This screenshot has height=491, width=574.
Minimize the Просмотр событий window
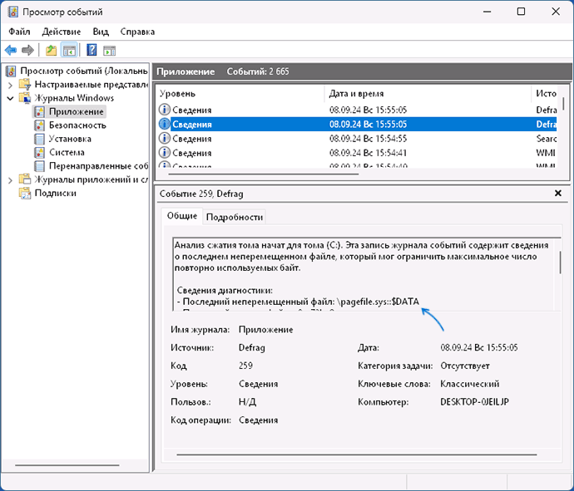tap(487, 12)
